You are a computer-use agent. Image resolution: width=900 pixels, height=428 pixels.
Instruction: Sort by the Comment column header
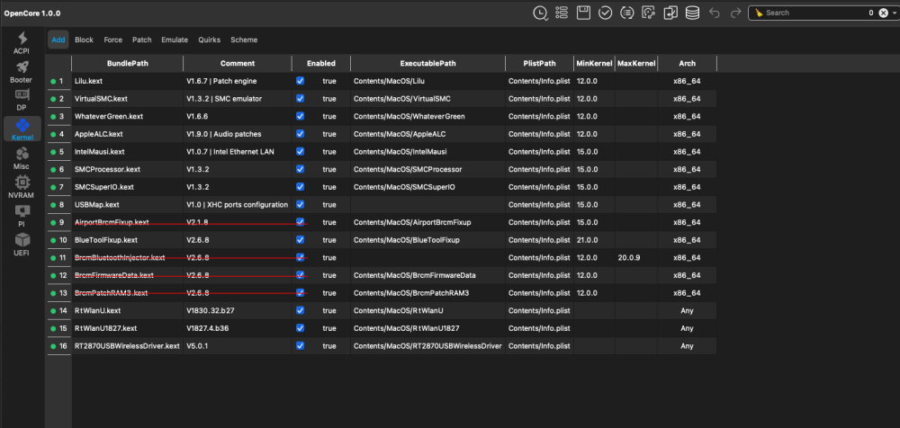coord(238,64)
